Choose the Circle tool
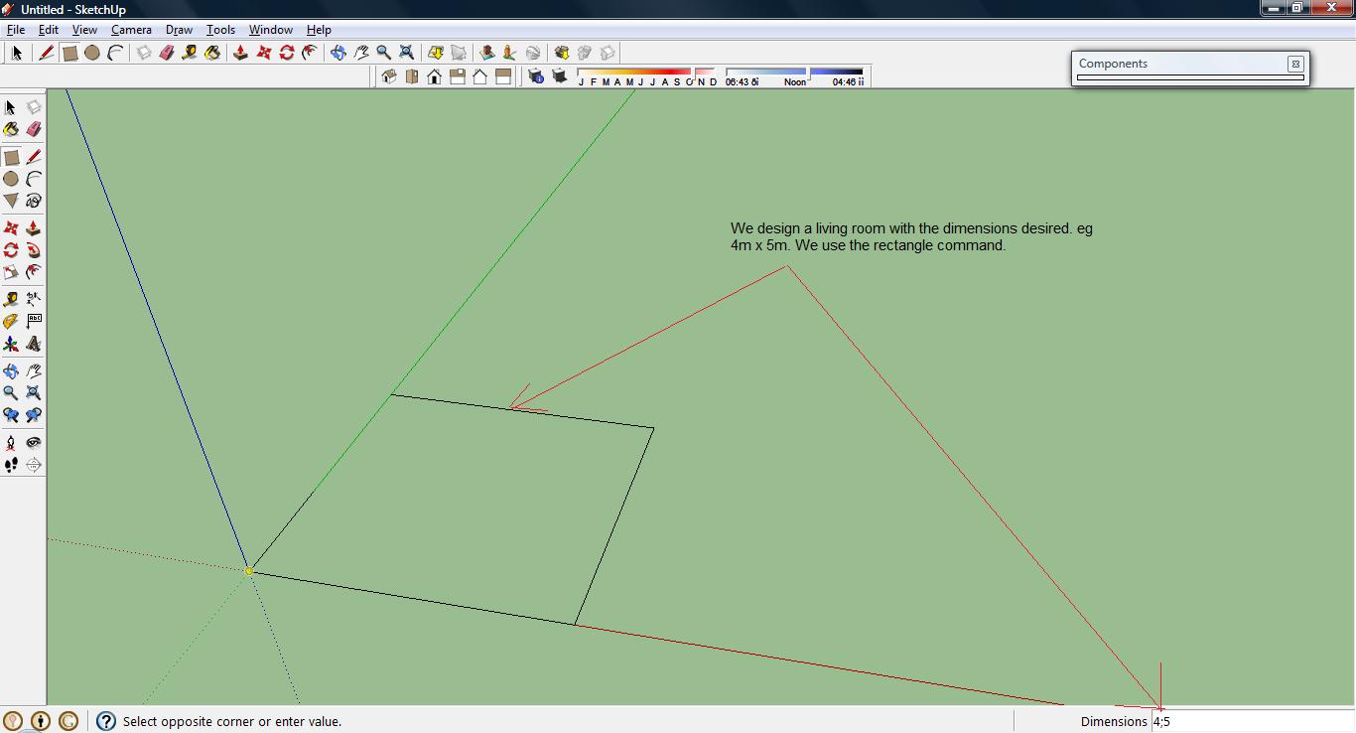The height and width of the screenshot is (733, 1356). 11,179
